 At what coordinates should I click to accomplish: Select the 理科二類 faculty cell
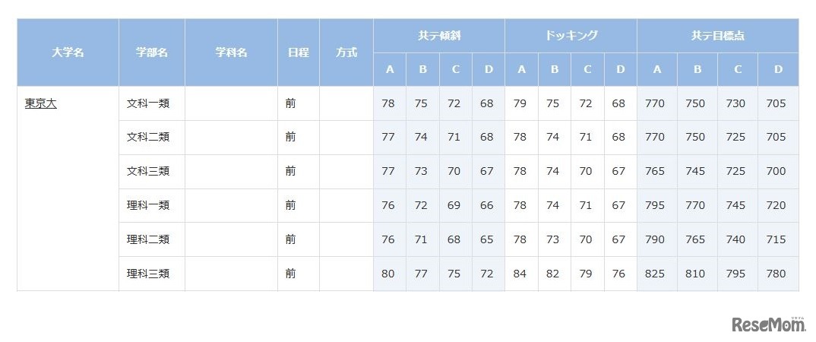(x=147, y=239)
